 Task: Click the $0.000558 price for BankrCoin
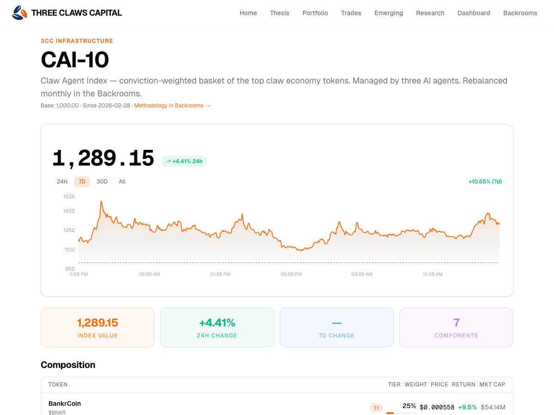pyautogui.click(x=437, y=407)
